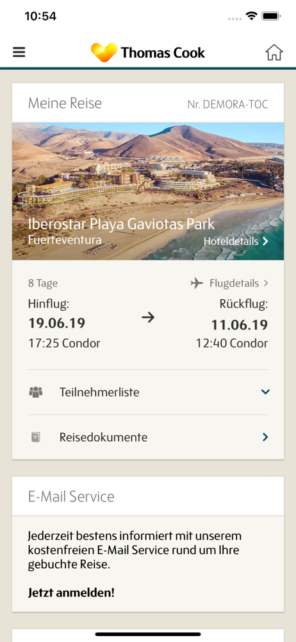The height and width of the screenshot is (642, 296).
Task: Select the Teilnehmerliste row
Action: (x=148, y=392)
